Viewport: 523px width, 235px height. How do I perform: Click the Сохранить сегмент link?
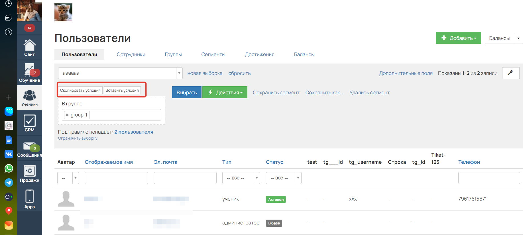click(276, 93)
